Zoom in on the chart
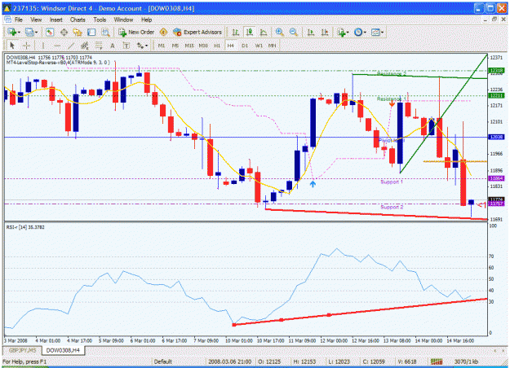 (x=279, y=32)
